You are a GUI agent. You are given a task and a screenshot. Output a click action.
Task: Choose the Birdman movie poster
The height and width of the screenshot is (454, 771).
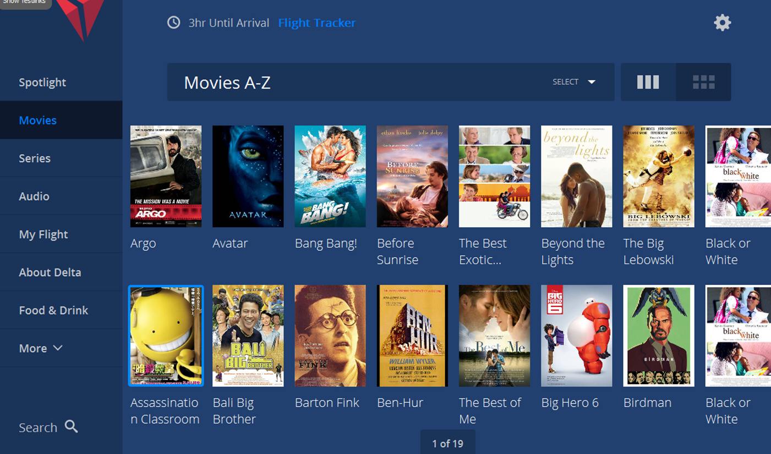point(659,336)
